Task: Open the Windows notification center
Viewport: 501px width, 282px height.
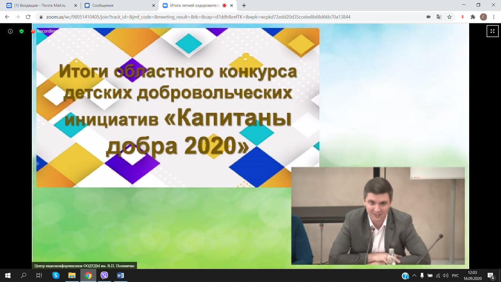Action: pos(491,276)
